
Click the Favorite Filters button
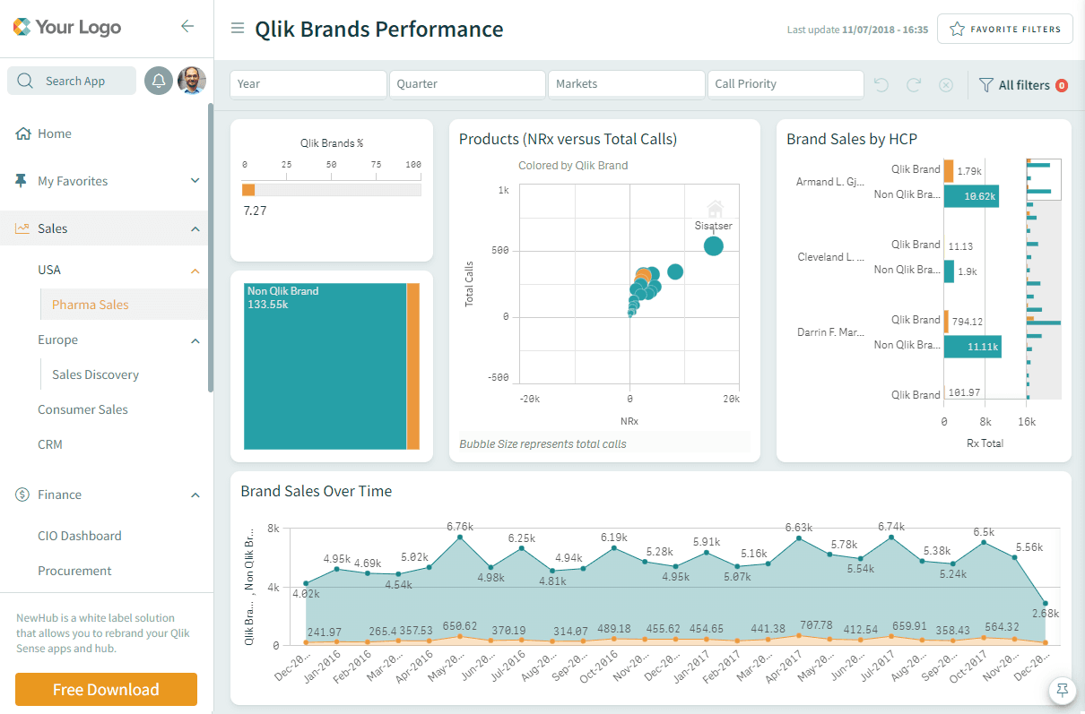coord(1004,28)
